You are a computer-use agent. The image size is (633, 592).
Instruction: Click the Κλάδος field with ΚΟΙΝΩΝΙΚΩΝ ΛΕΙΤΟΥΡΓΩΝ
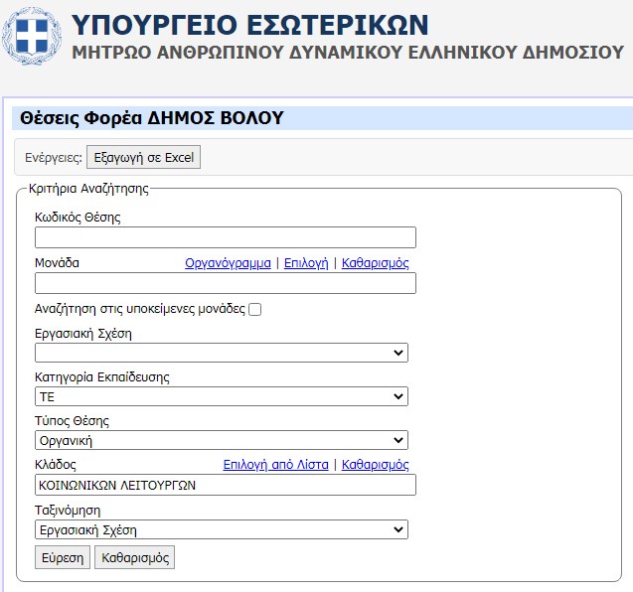[x=226, y=485]
